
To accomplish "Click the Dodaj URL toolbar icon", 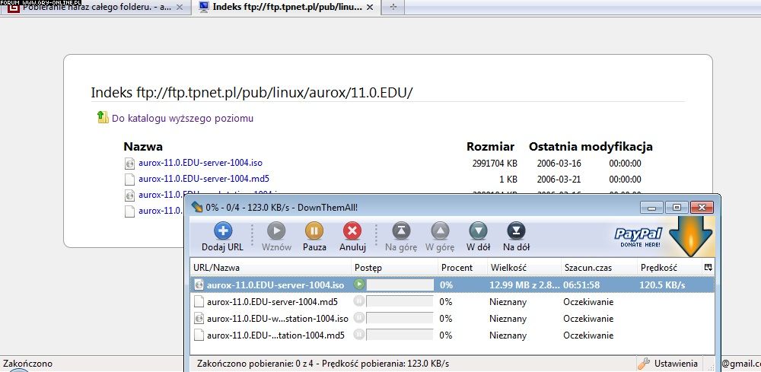I will coord(222,232).
